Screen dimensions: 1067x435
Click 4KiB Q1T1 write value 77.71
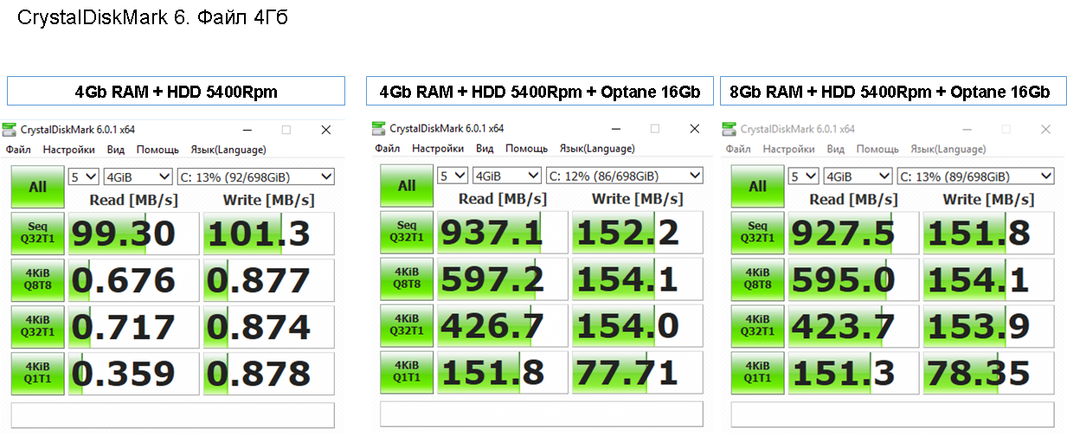coord(638,373)
